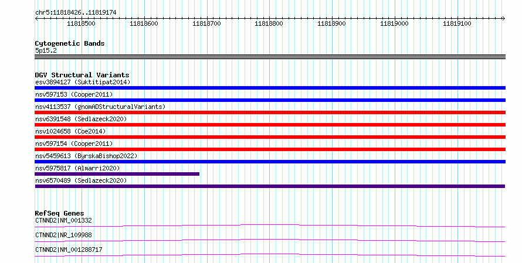This screenshot has height=263, width=522.
Task: Click the red bar for nsv4113537
Action: (x=270, y=112)
